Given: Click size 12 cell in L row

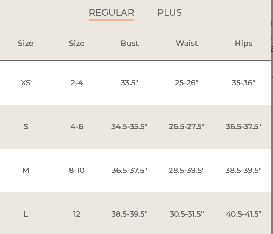Looking at the screenshot, I should point(76,214).
